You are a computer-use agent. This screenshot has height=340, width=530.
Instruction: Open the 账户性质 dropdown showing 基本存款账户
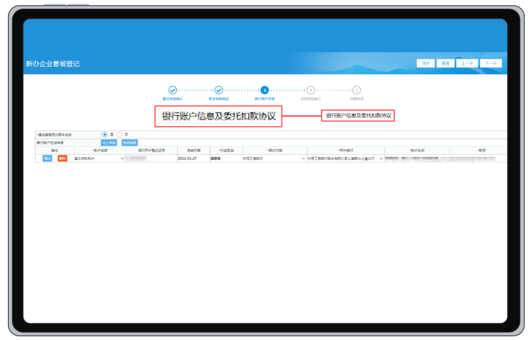(99, 158)
